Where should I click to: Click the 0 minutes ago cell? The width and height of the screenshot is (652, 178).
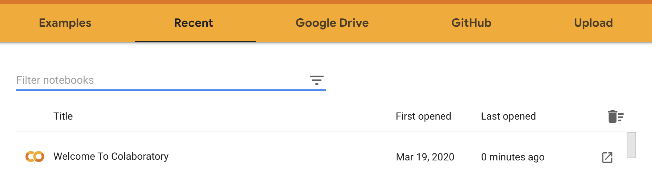tap(513, 157)
